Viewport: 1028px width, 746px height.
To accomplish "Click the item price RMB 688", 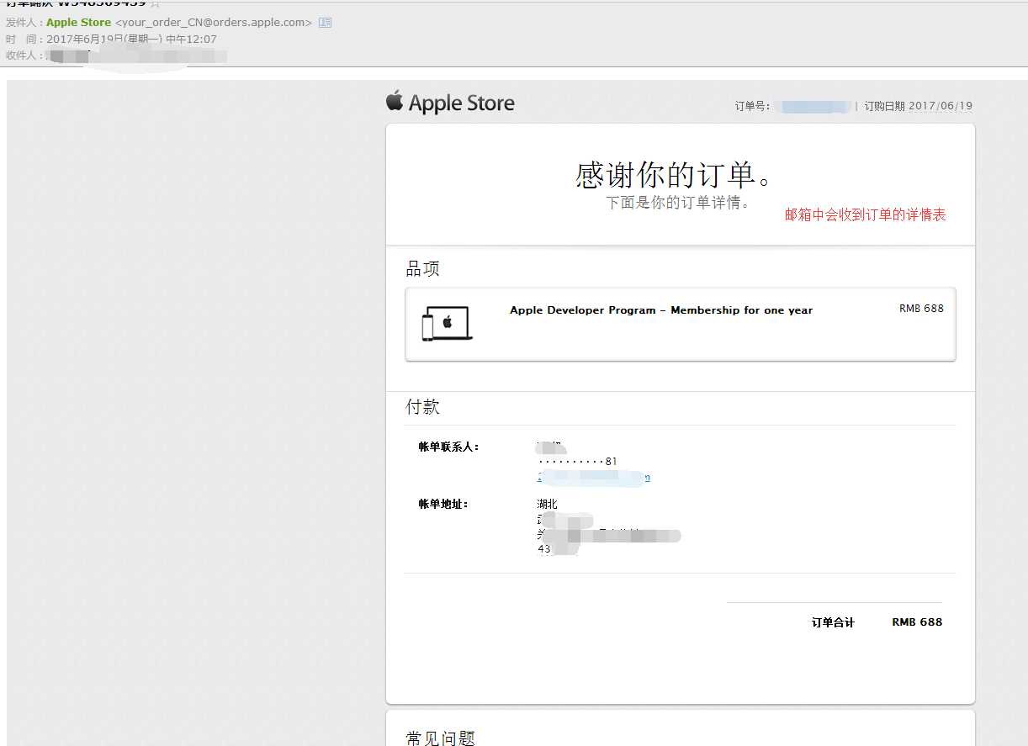I will 921,309.
